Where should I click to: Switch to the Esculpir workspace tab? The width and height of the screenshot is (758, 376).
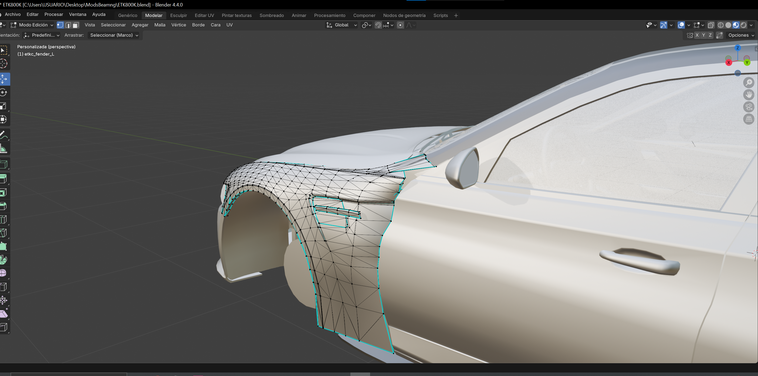tap(178, 15)
